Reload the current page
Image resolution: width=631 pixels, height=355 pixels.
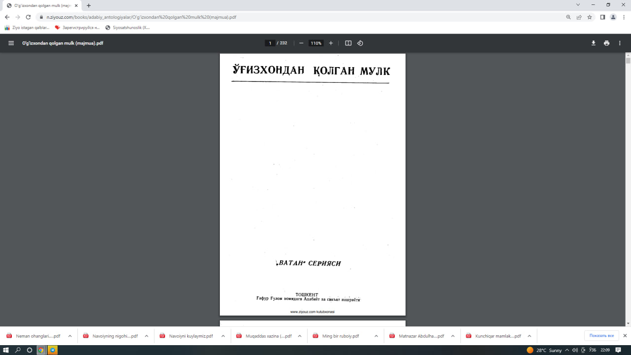(x=28, y=17)
